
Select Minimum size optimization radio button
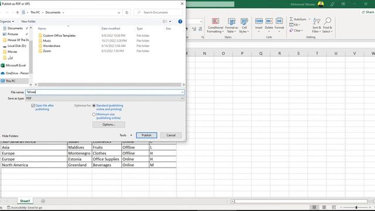[94, 114]
